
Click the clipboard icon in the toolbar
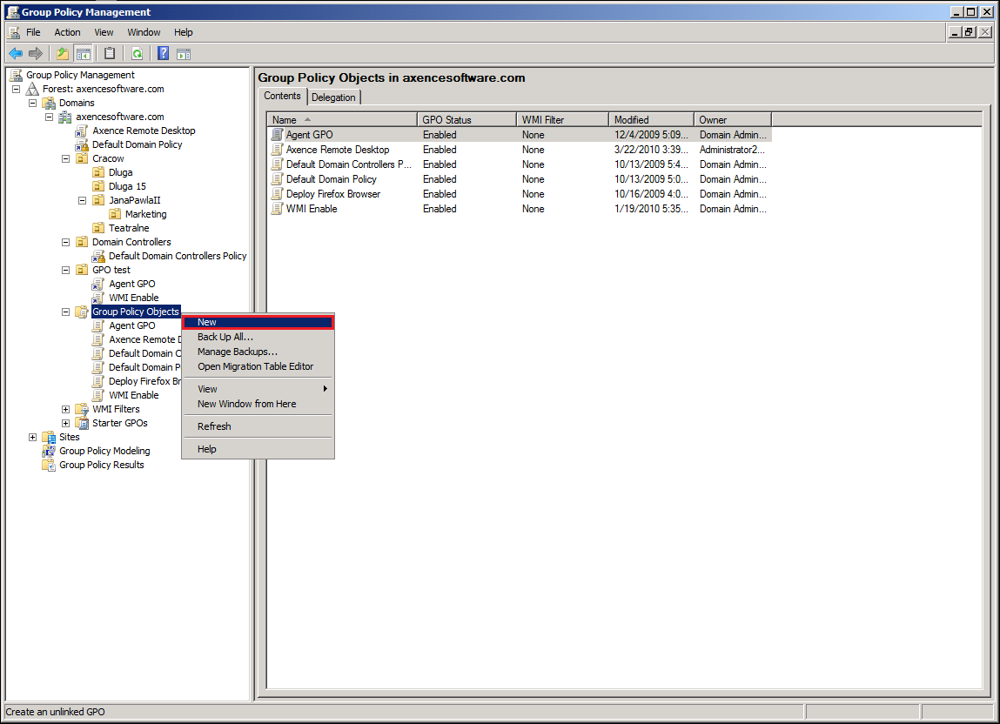[110, 53]
